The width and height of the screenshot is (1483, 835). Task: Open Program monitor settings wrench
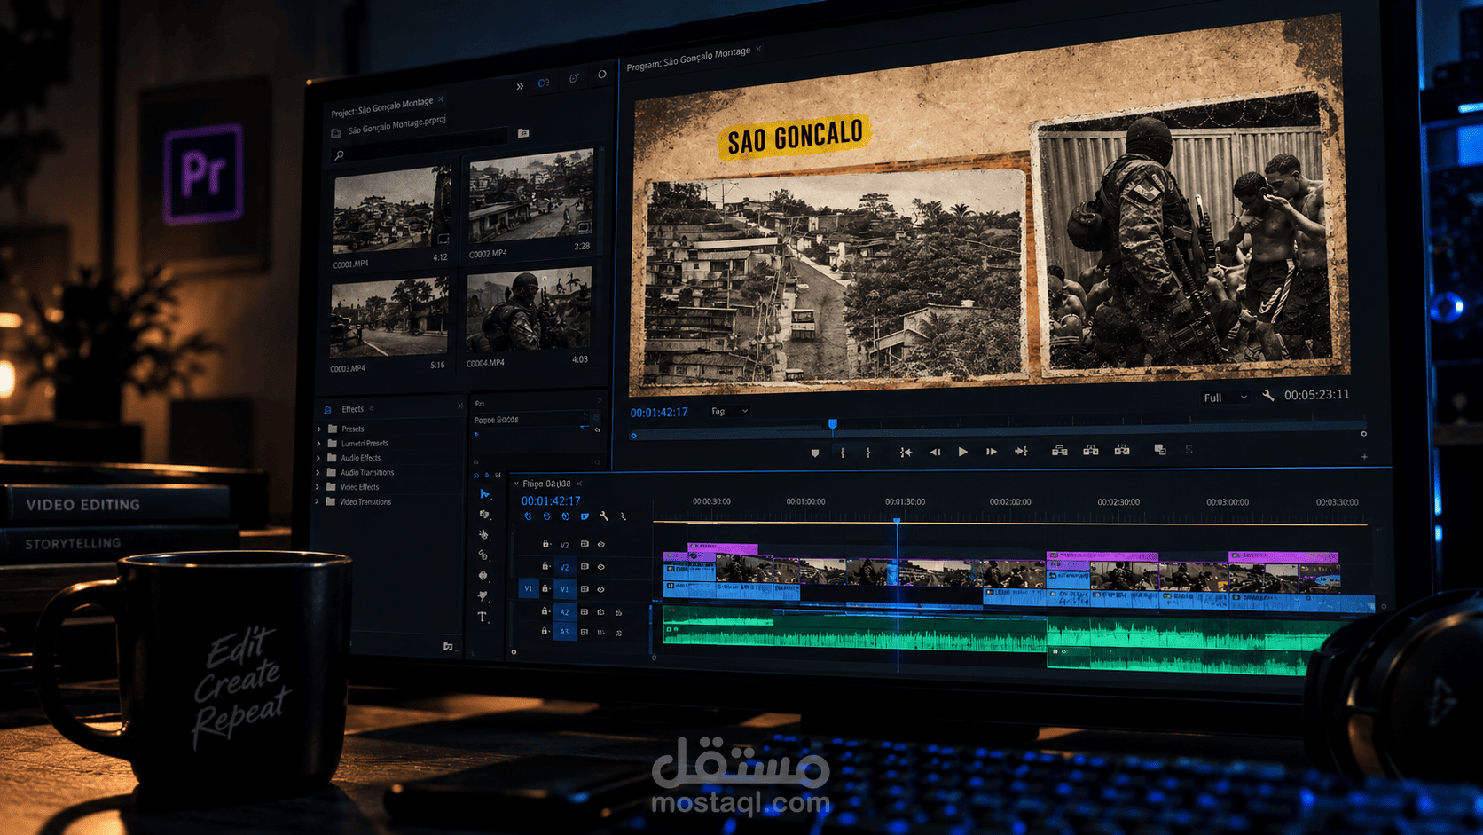(x=1268, y=396)
